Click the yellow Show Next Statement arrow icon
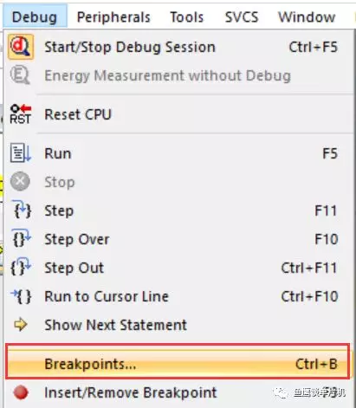The height and width of the screenshot is (408, 356). point(21,324)
